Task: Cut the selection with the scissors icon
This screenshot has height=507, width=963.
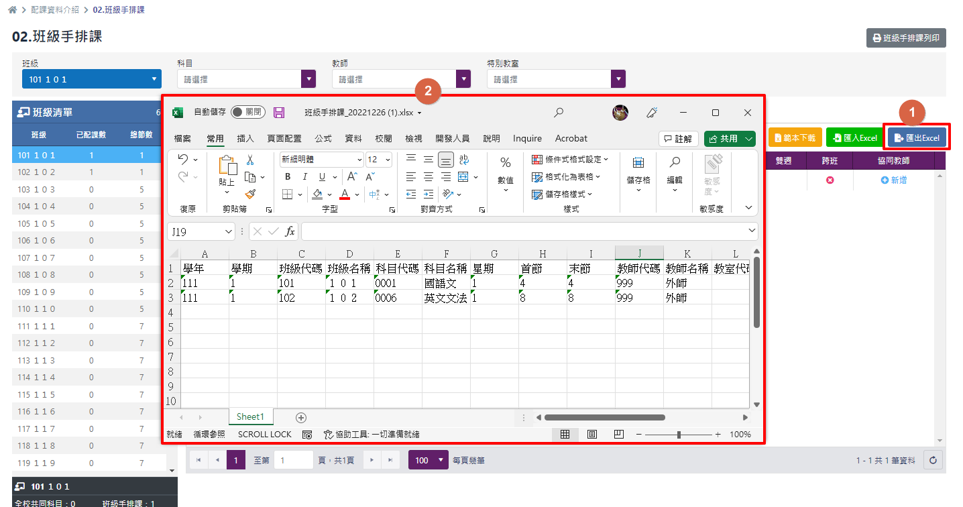Action: [250, 160]
